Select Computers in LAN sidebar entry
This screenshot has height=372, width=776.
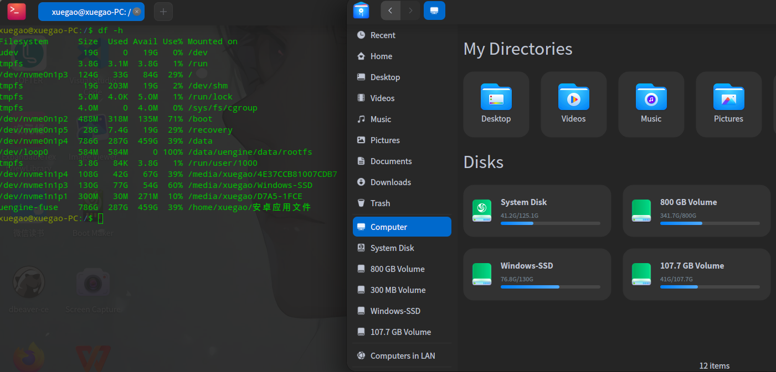pos(402,356)
